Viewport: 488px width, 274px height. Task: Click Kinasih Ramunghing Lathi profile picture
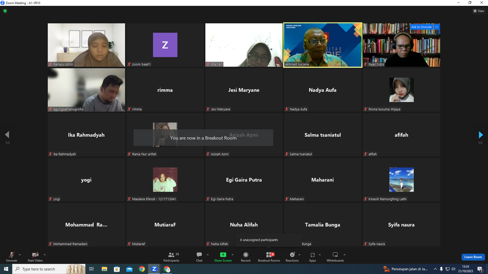(402, 180)
